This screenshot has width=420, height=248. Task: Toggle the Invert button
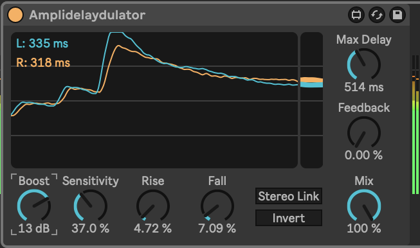(289, 218)
